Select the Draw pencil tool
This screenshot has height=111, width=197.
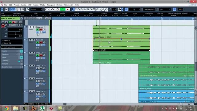coord(97,10)
